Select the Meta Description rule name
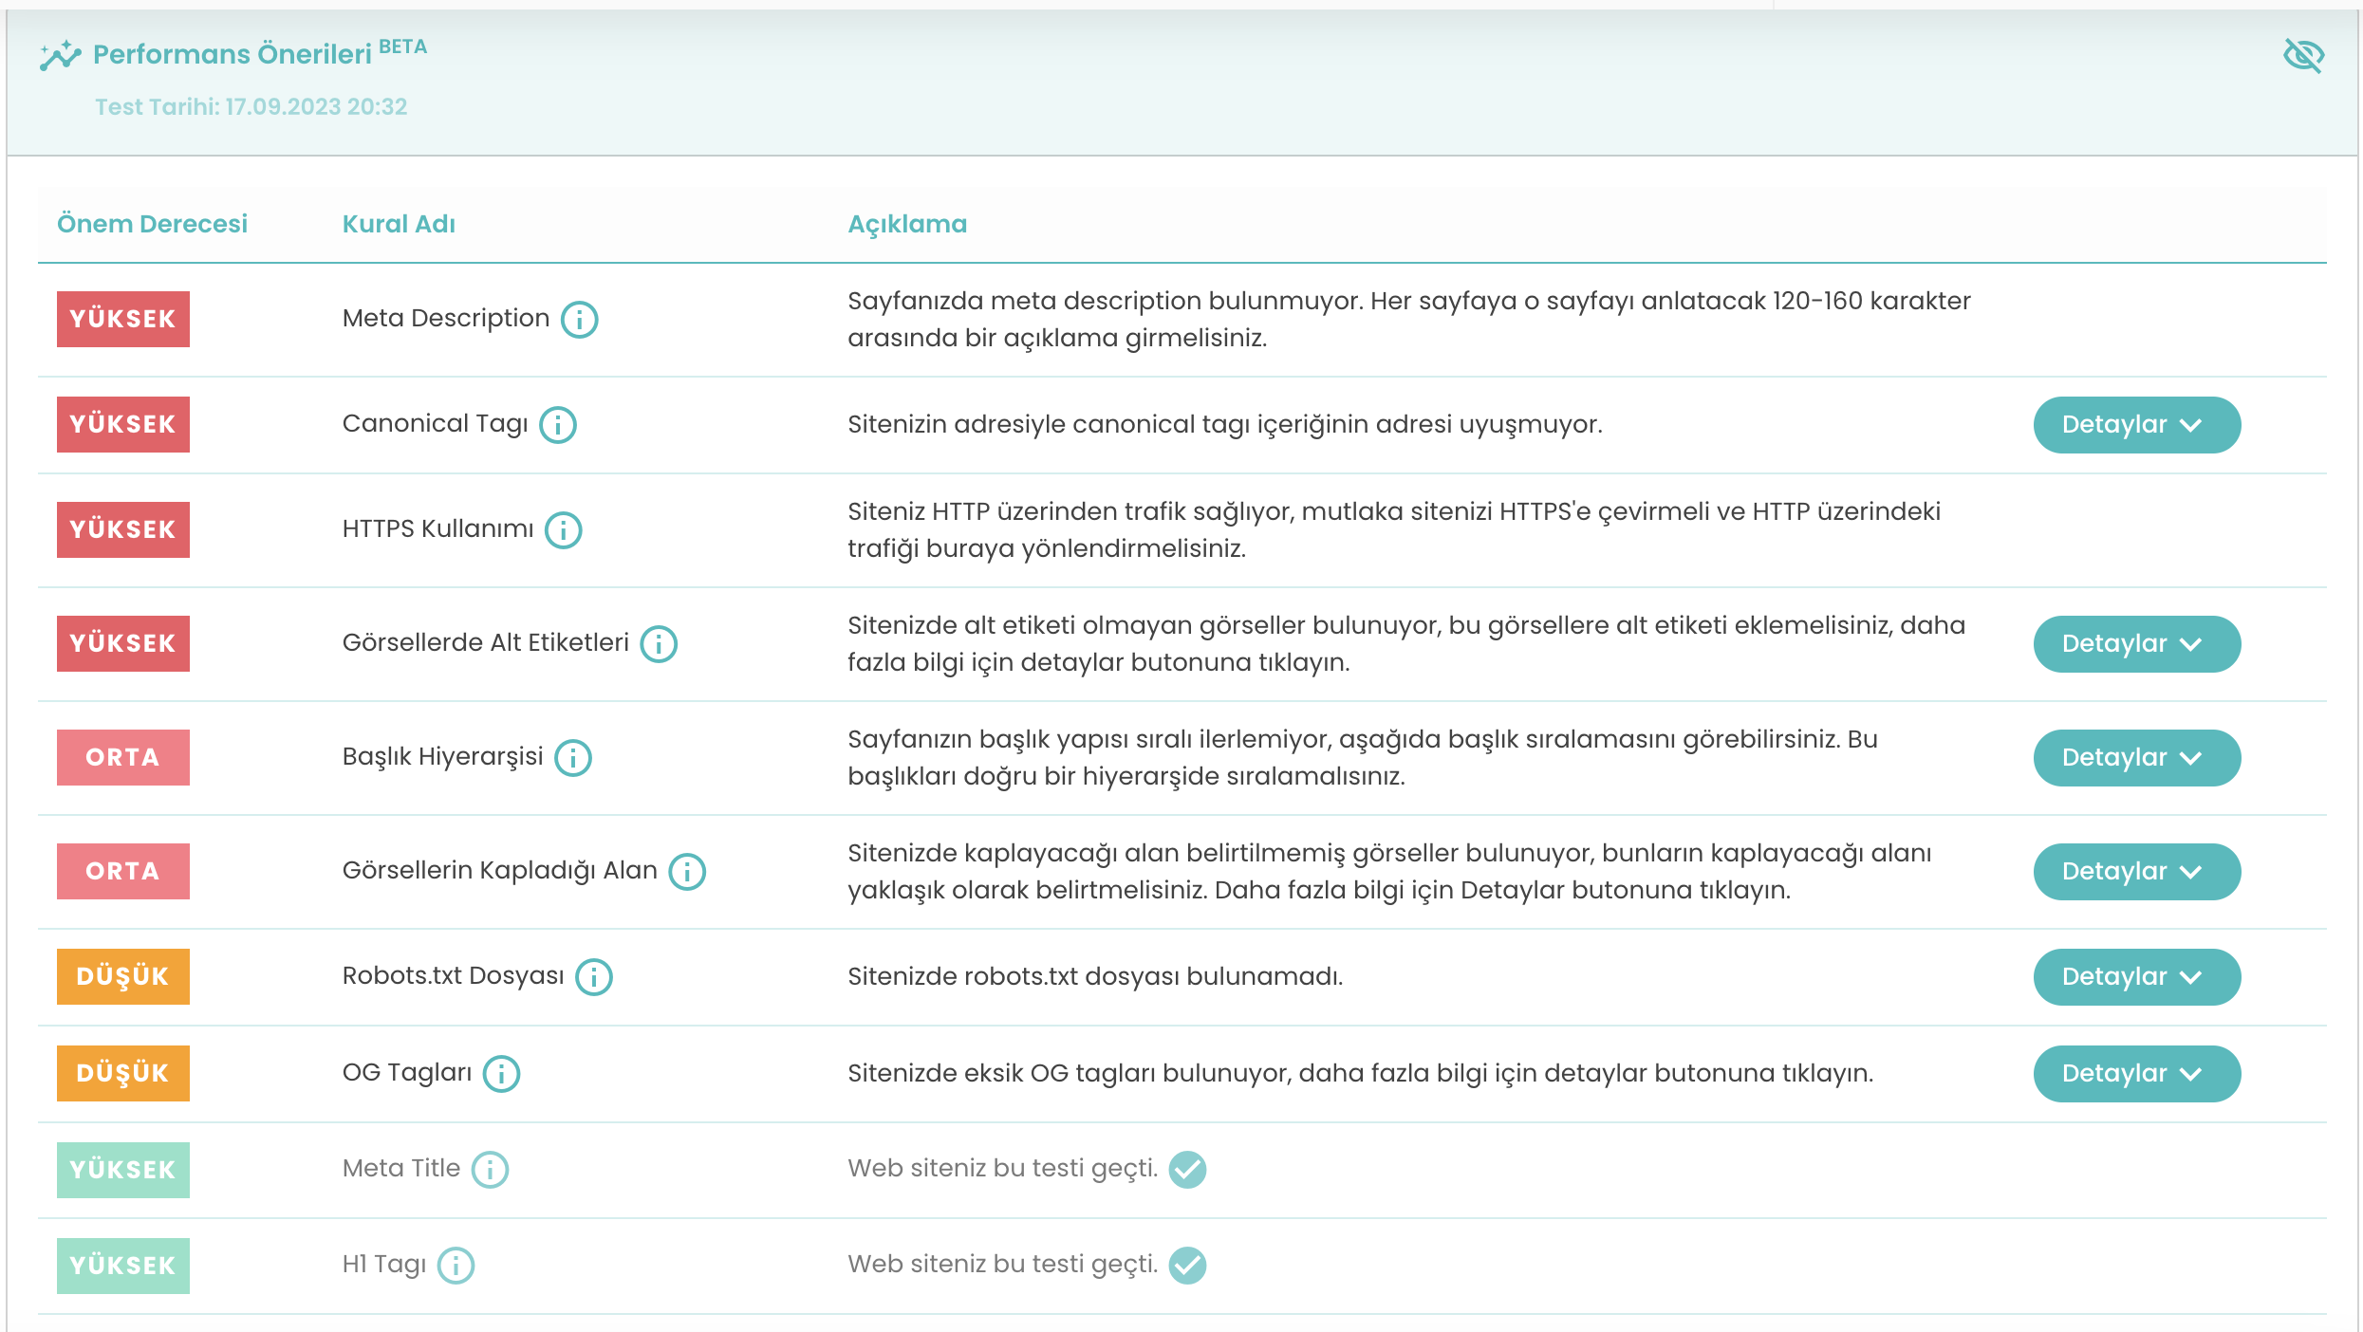Image resolution: width=2363 pixels, height=1332 pixels. 446,318
